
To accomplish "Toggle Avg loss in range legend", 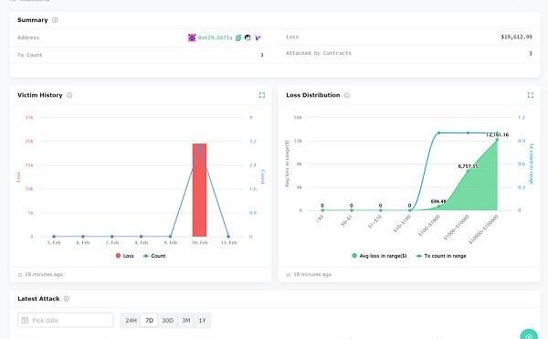I will [x=379, y=256].
